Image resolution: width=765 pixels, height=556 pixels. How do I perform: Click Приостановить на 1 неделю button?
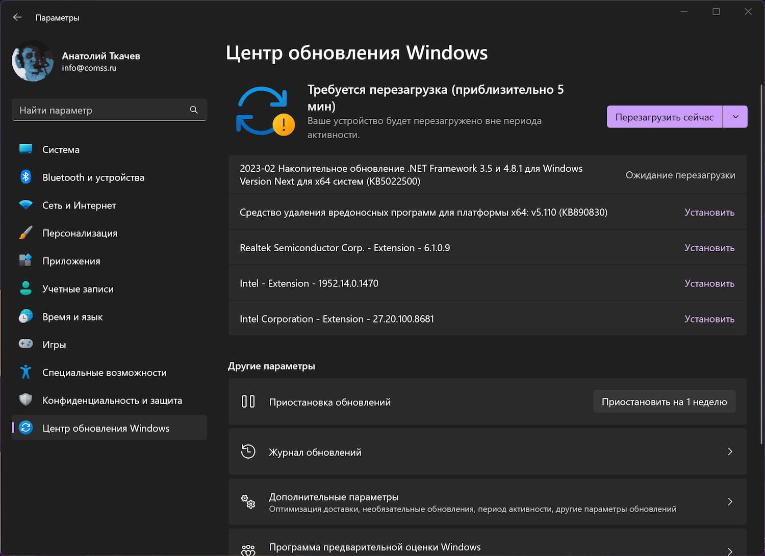click(664, 402)
